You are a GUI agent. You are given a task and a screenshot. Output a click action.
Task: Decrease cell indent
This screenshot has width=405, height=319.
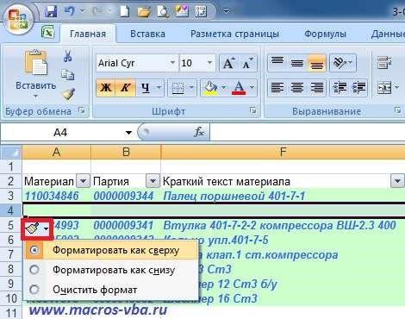pyautogui.click(x=340, y=87)
